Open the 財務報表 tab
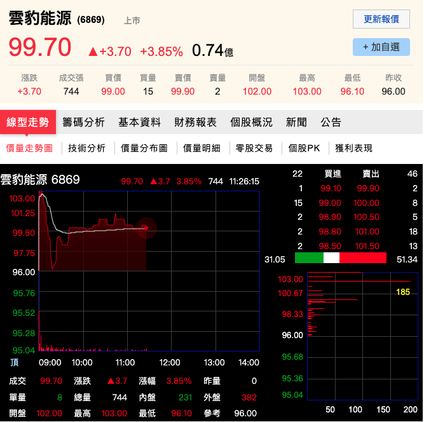The width and height of the screenshot is (424, 422). coord(196,122)
